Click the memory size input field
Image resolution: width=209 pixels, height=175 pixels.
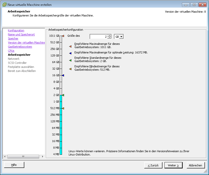click(99, 37)
